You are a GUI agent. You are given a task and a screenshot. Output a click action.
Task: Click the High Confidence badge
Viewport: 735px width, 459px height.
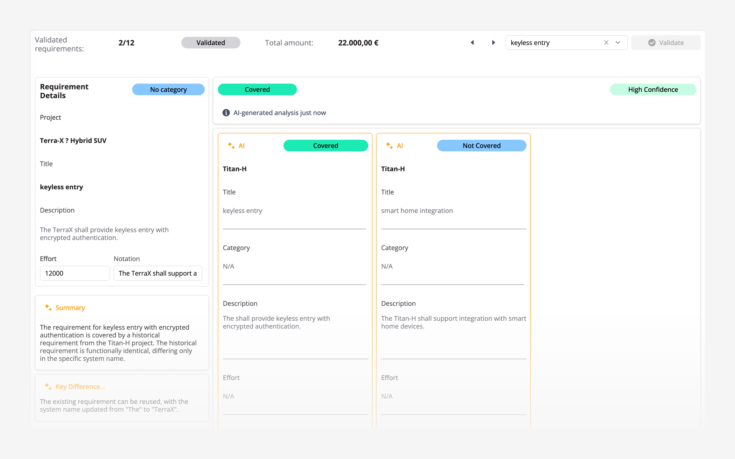[x=653, y=89]
